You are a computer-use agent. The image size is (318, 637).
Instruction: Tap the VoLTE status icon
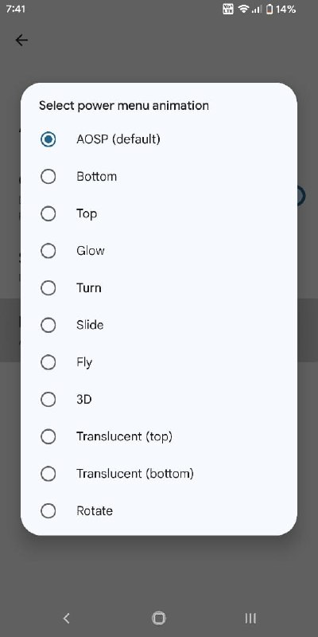click(228, 9)
